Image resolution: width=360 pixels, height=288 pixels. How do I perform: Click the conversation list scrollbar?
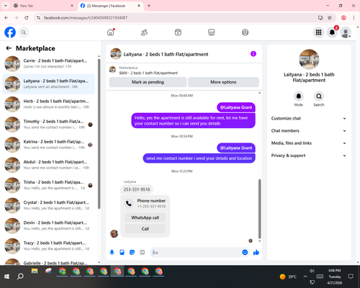[99, 133]
